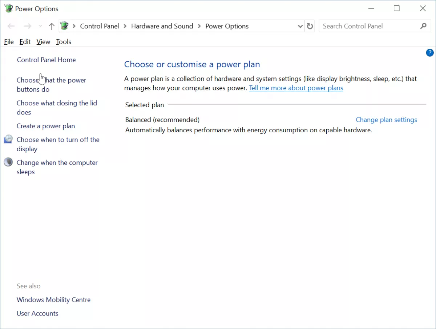Click the Back navigation arrow
Screen dimensions: 436x329
[x=11, y=26]
